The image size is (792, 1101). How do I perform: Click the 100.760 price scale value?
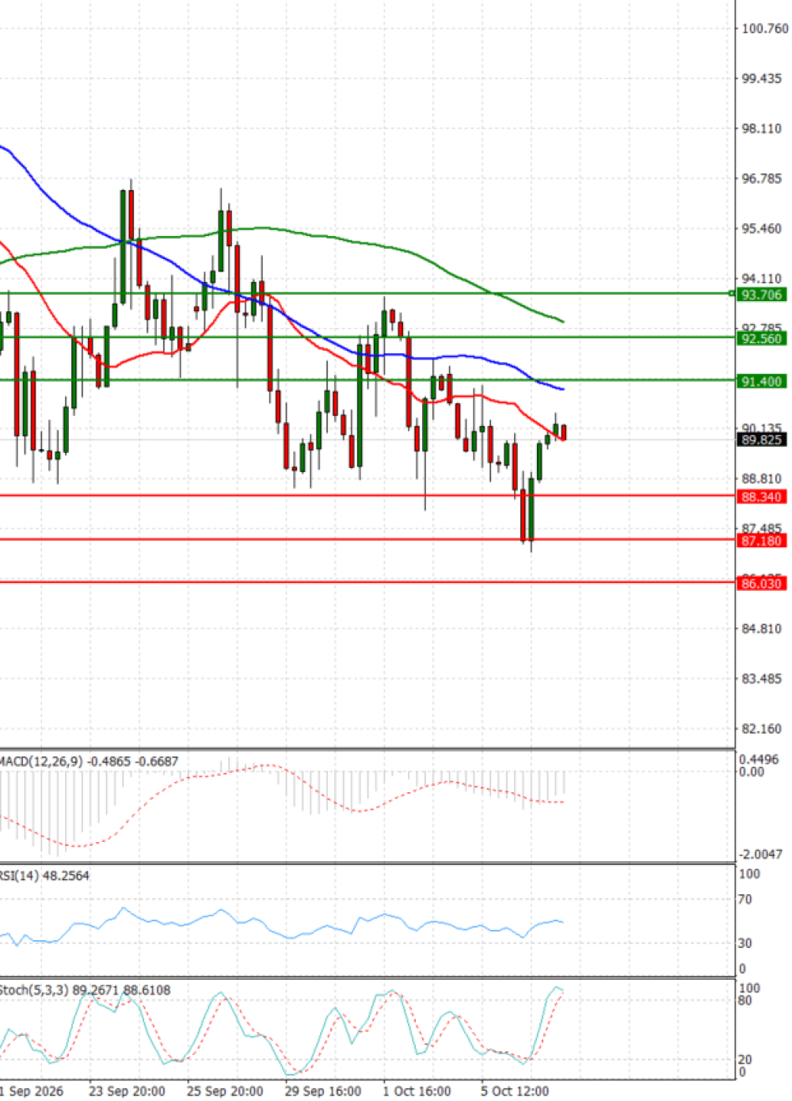764,29
